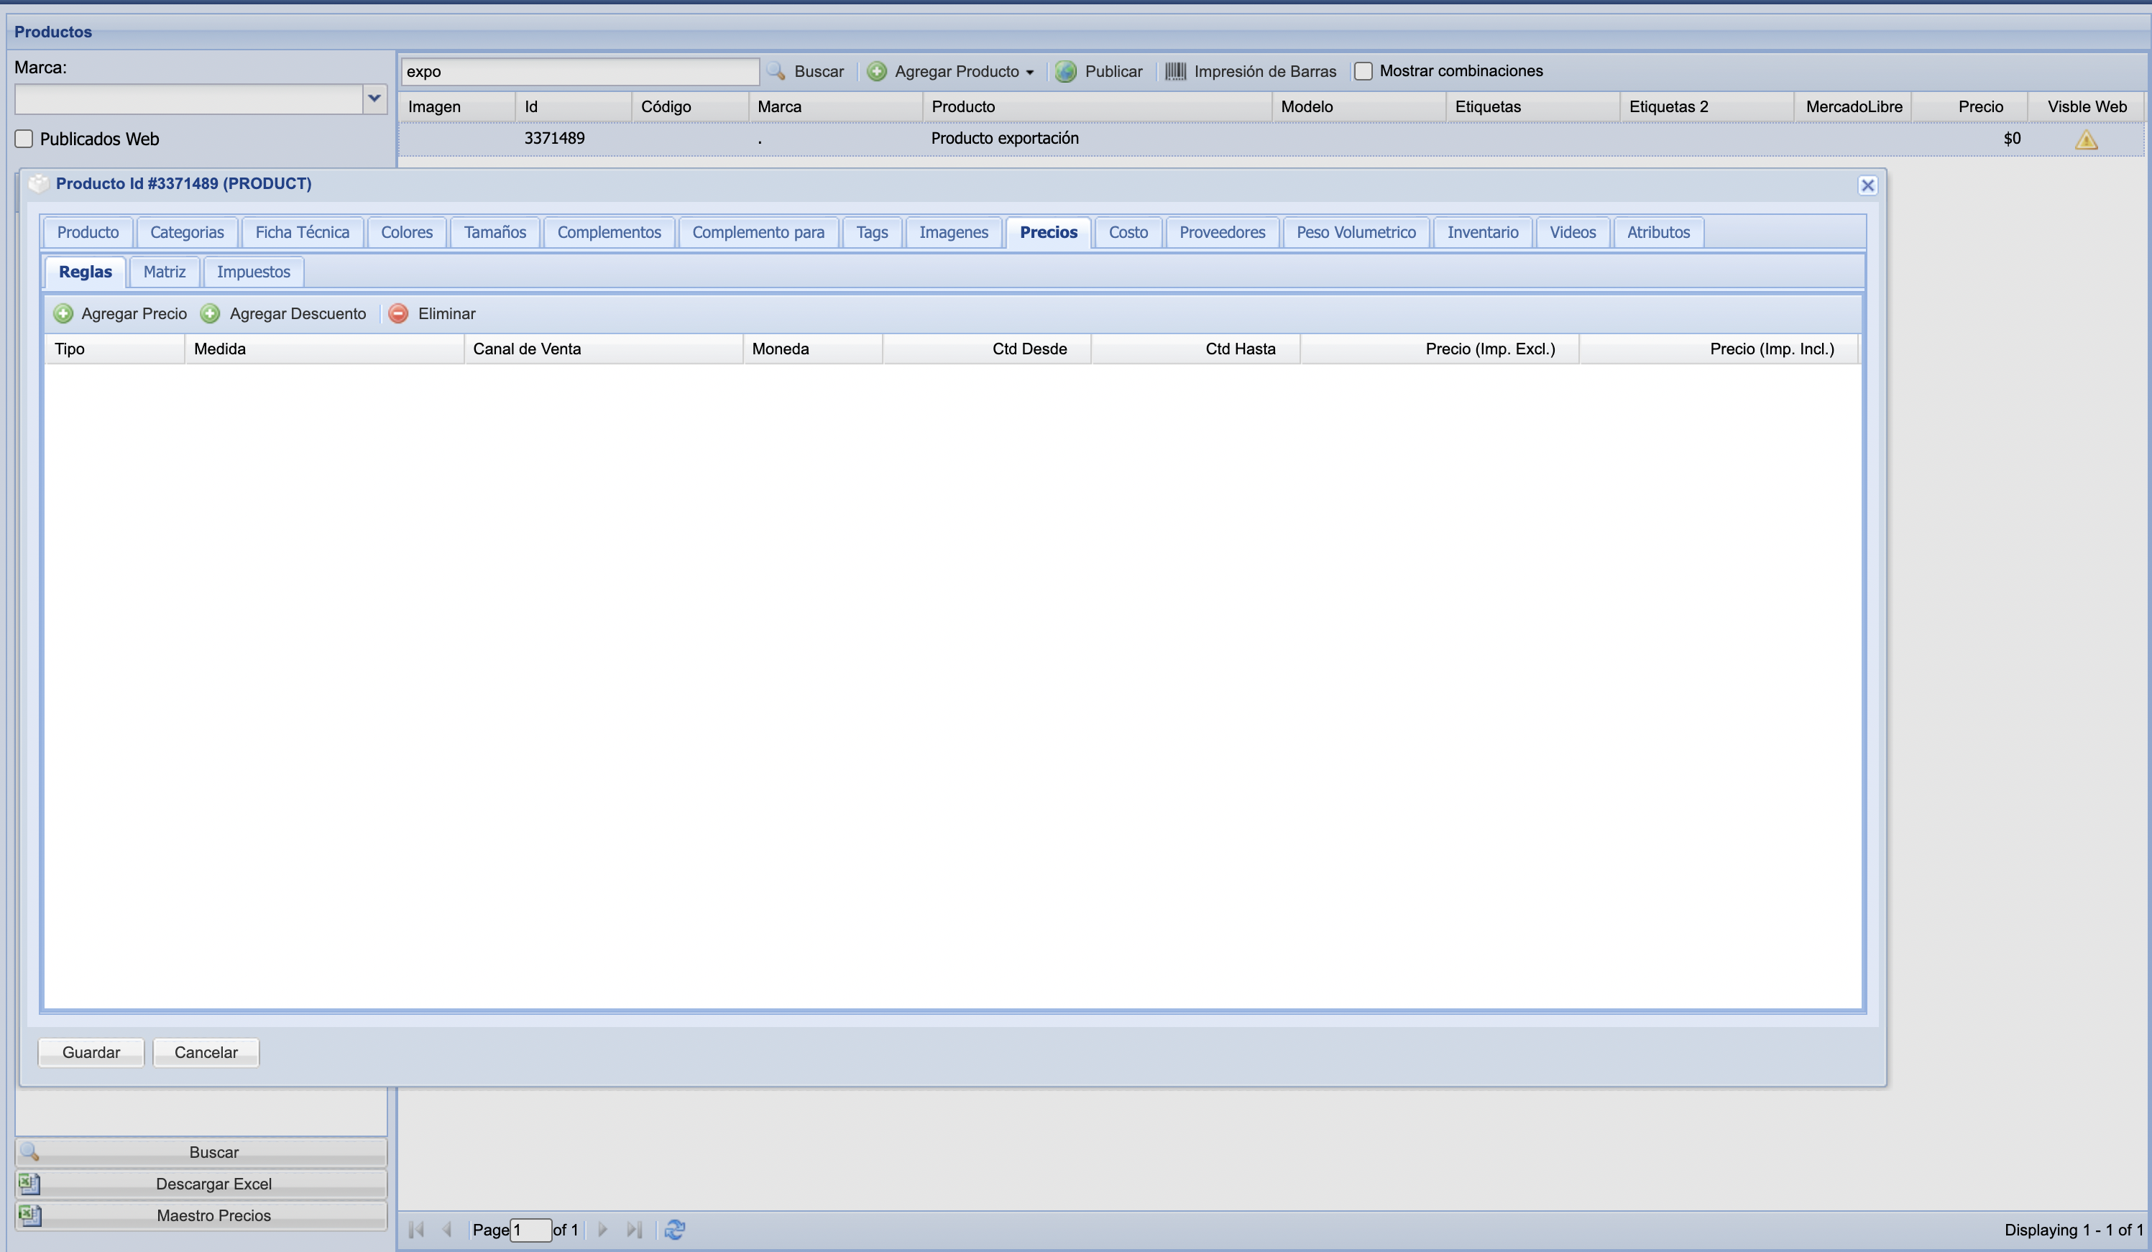Click the refresh icon in pagination bar
The image size is (2152, 1252).
[x=675, y=1229]
